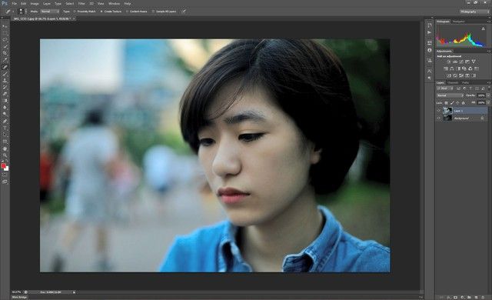The image size is (492, 300).
Task: Select the Dodge tool
Action: [x=5, y=114]
